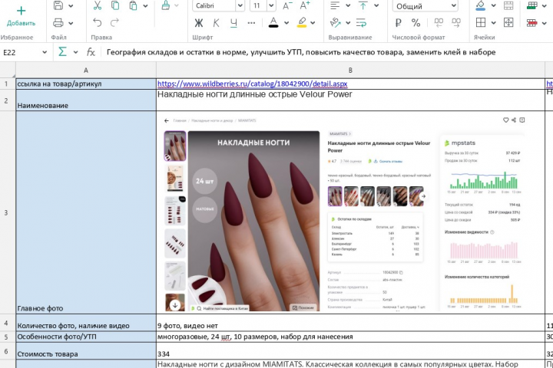Viewport: 553px width, 368px height.
Task: Expand the highlight color dropdown arrow
Action: [313, 23]
